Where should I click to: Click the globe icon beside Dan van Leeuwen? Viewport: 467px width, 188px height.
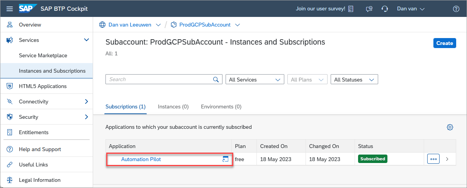coord(102,25)
